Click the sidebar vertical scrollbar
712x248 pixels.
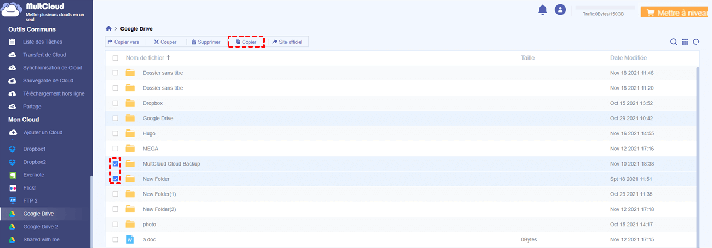(91, 211)
